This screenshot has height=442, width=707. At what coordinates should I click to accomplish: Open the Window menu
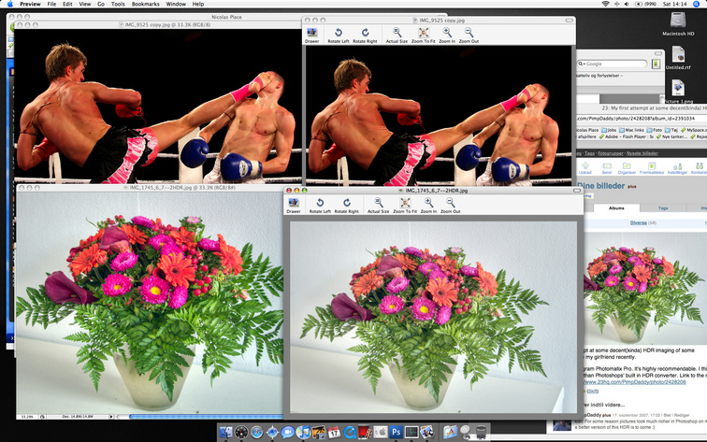(176, 4)
